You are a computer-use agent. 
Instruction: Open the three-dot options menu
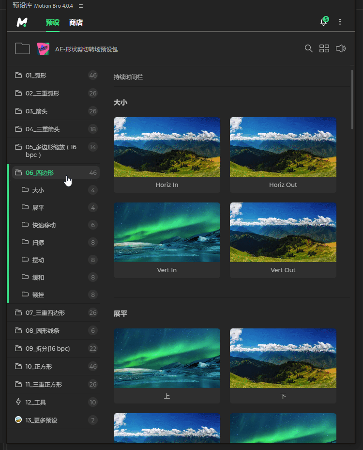click(340, 22)
